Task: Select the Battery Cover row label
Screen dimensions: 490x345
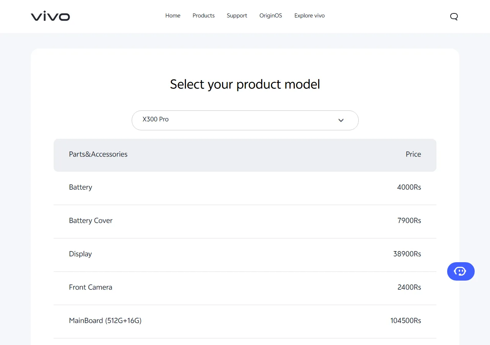Action: (x=91, y=220)
